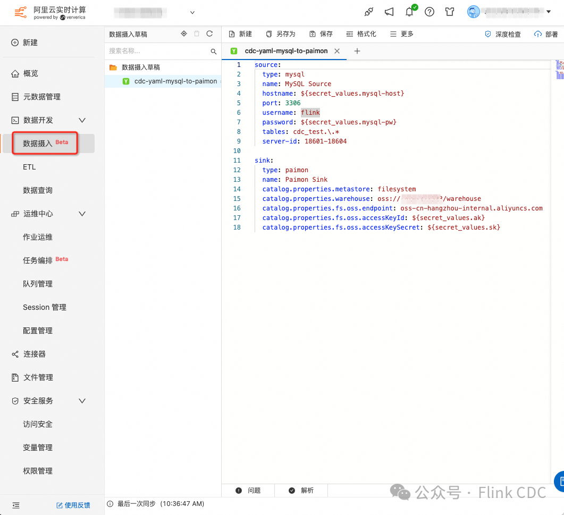Run 深度检查 deep check
This screenshot has height=515, width=564.
503,34
